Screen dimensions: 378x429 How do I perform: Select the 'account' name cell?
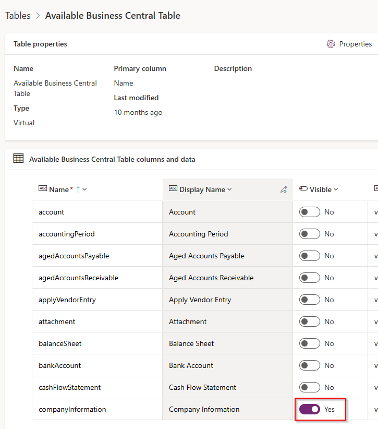[x=97, y=212]
